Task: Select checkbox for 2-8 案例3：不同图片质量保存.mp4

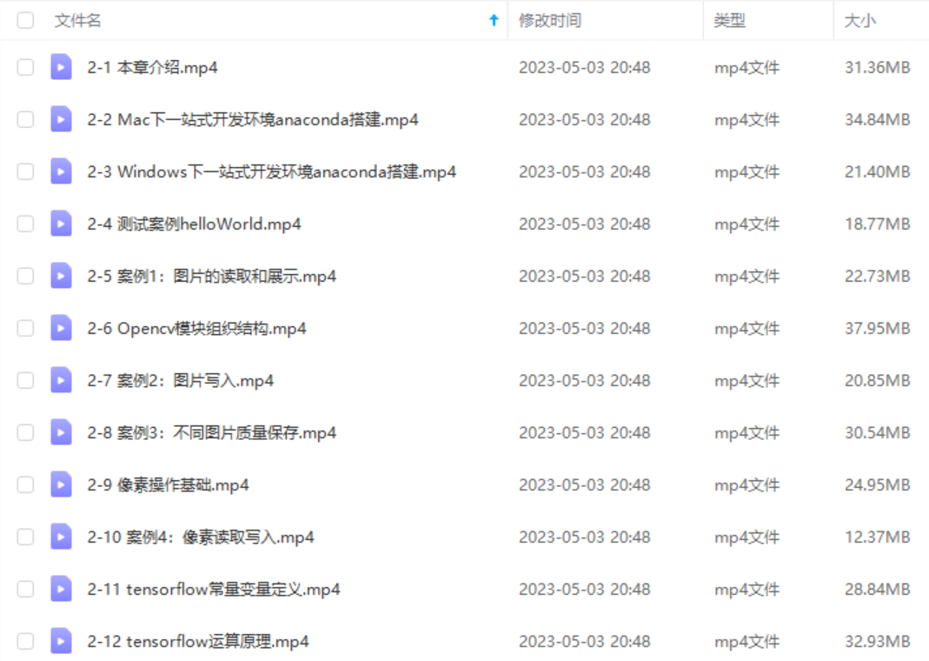Action: tap(25, 432)
